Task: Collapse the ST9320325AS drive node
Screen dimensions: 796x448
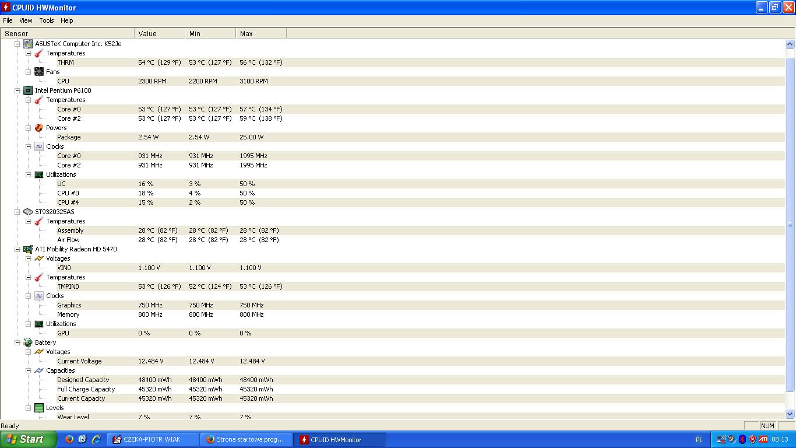Action: (17, 212)
